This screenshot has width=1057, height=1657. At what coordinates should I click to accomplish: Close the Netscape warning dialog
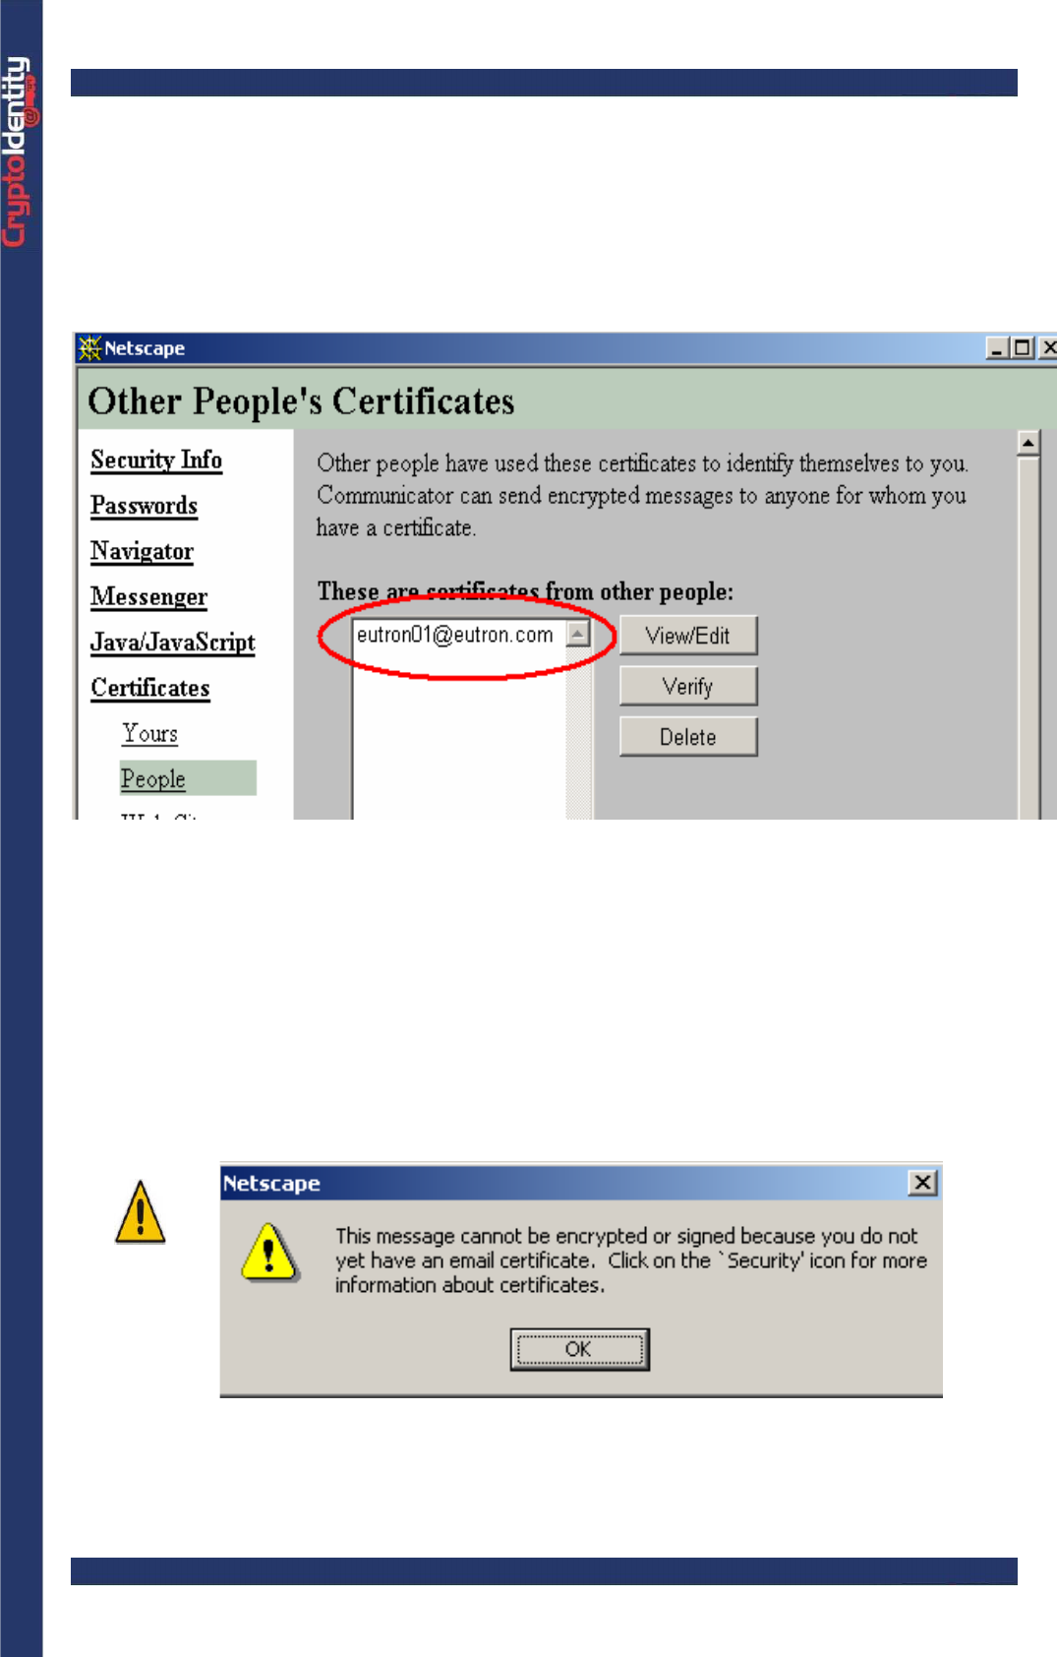tap(922, 1183)
